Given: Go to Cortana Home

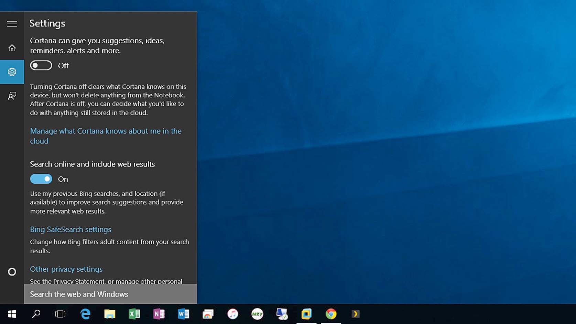Looking at the screenshot, I should (x=12, y=48).
